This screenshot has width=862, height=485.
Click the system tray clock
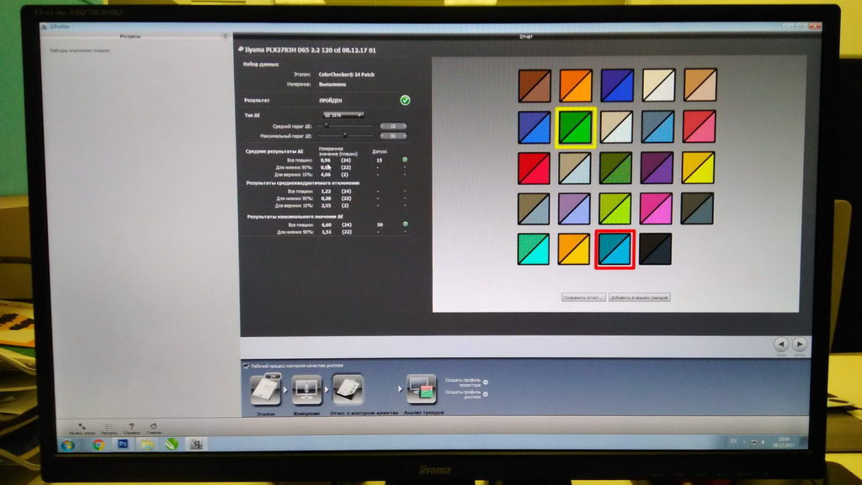coord(784,442)
